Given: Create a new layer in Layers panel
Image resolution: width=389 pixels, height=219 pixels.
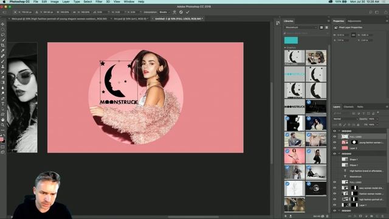Looking at the screenshot, I should tap(377, 217).
